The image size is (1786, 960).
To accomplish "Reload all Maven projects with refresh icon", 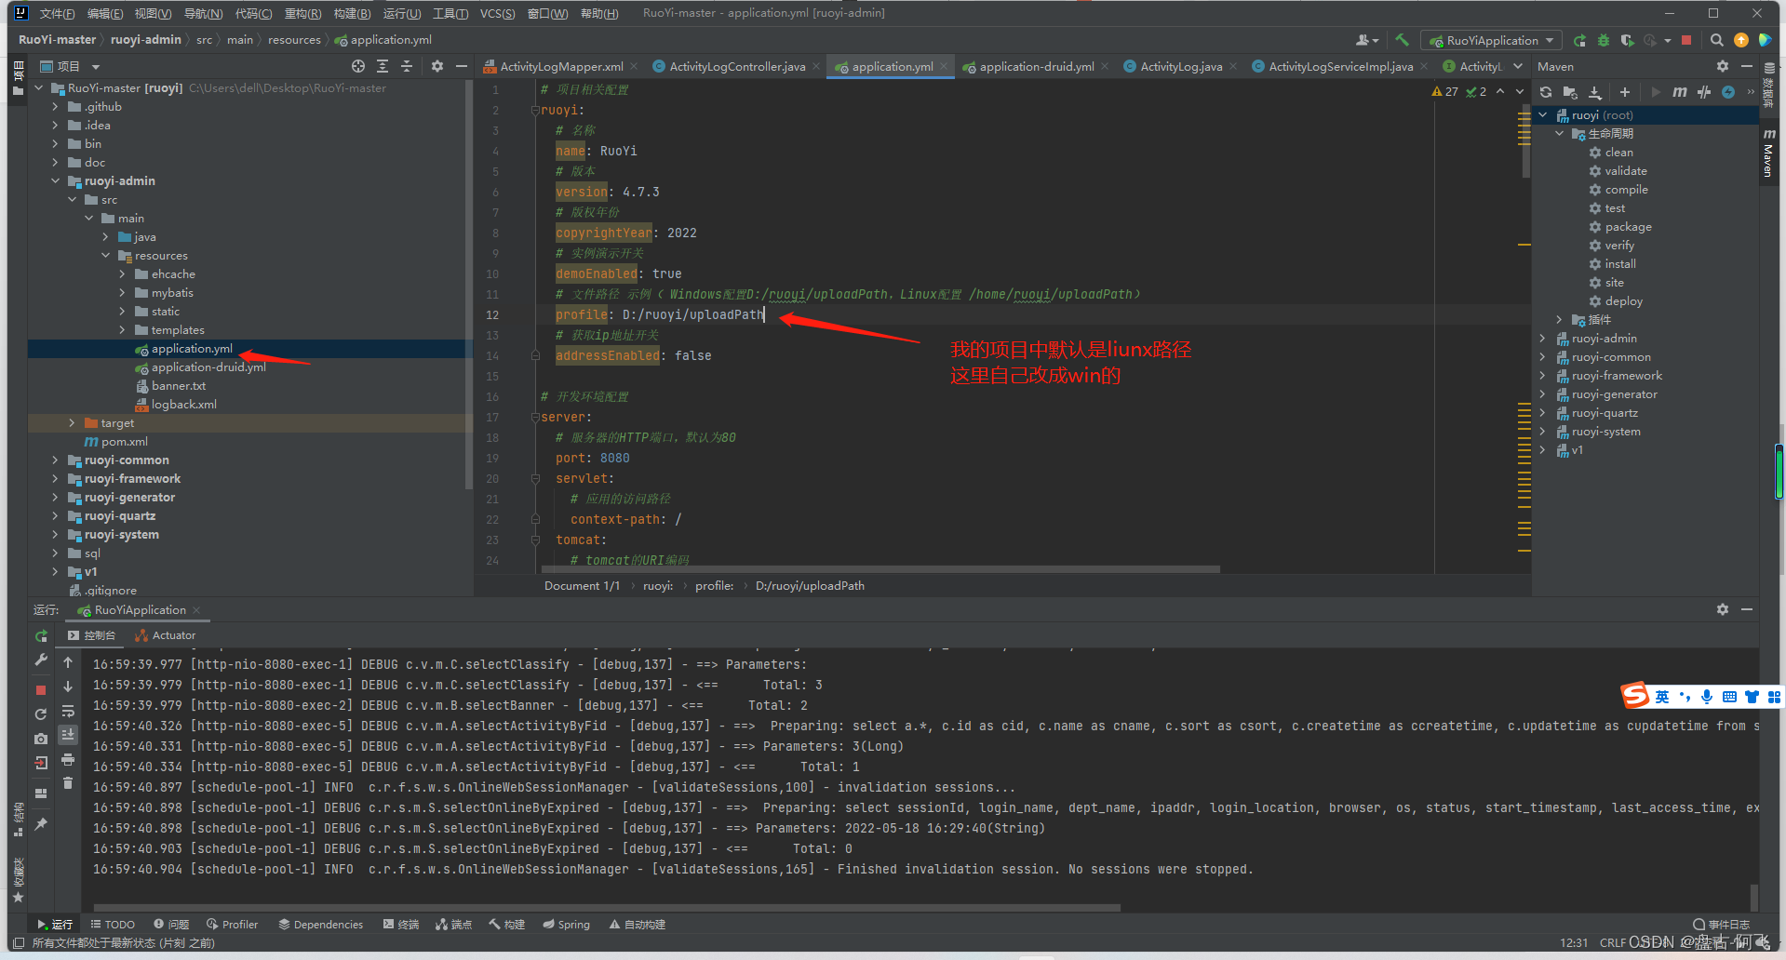I will pyautogui.click(x=1545, y=92).
